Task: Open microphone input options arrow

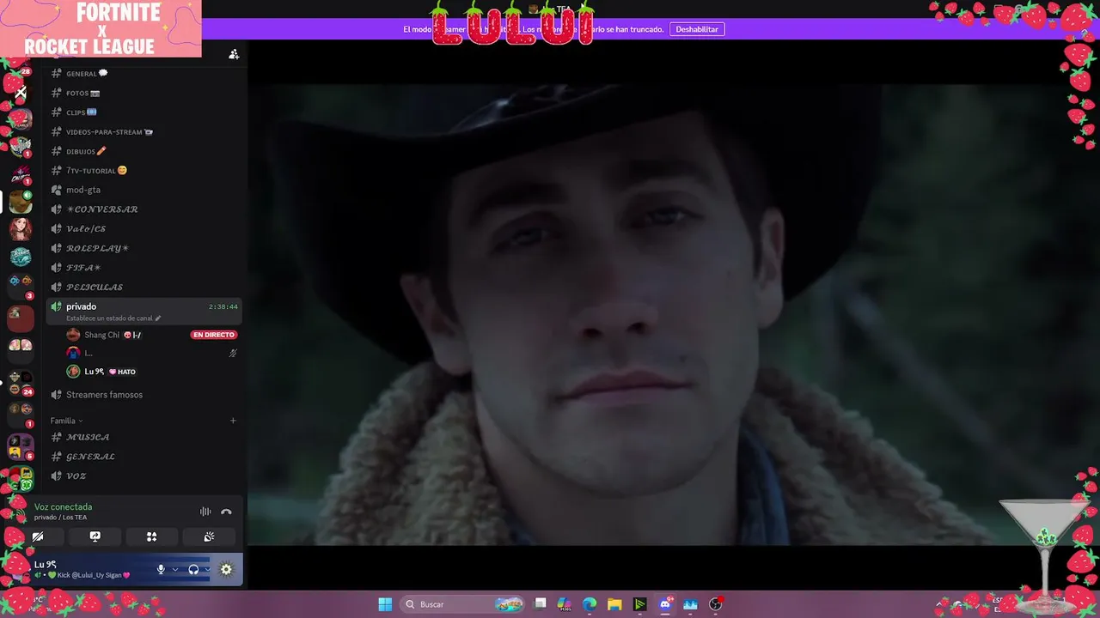Action: tap(174, 569)
